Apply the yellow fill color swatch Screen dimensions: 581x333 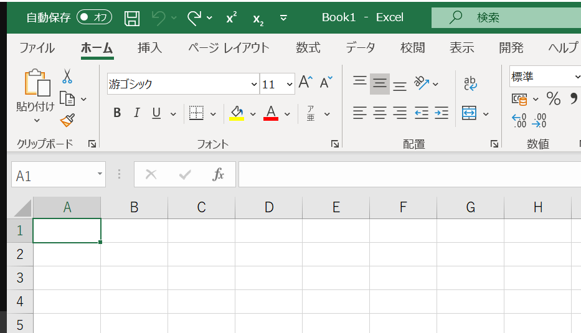[x=237, y=113]
